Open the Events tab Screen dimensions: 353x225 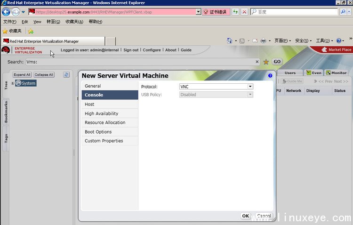314,73
